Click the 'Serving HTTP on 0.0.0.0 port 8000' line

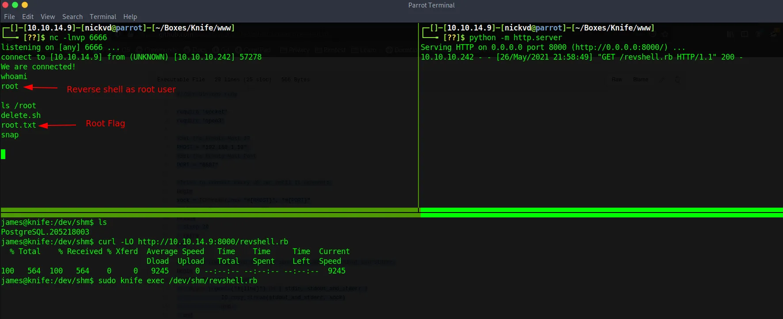(x=553, y=47)
